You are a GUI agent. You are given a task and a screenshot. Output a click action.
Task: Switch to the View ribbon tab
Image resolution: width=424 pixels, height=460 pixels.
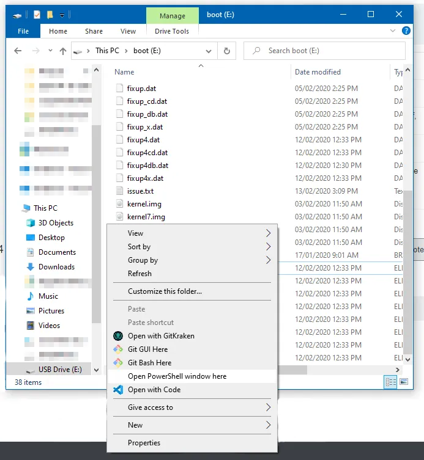click(x=128, y=31)
